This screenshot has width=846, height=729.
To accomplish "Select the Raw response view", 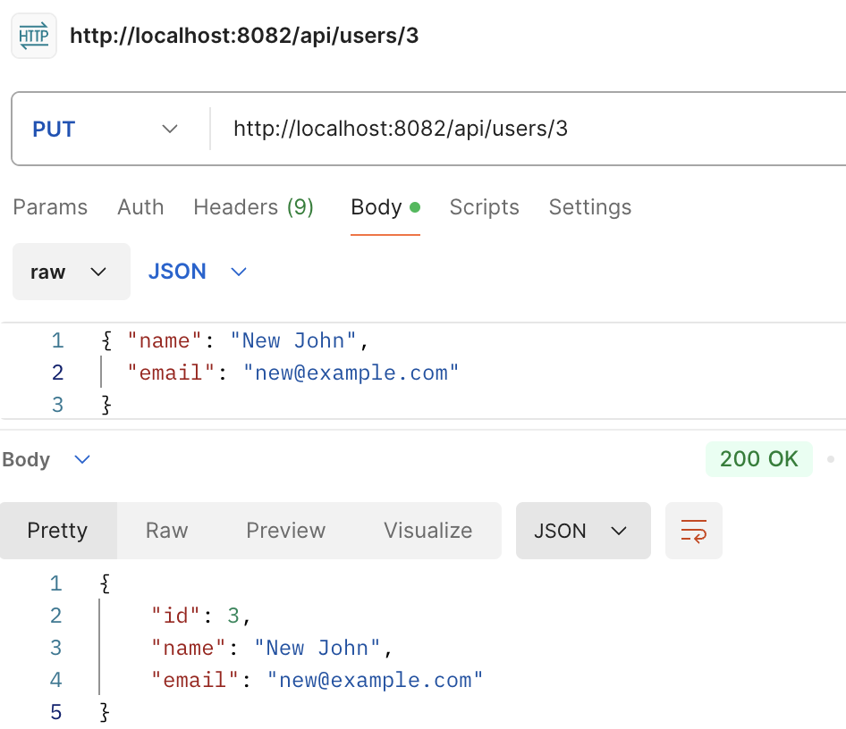I will pos(166,531).
